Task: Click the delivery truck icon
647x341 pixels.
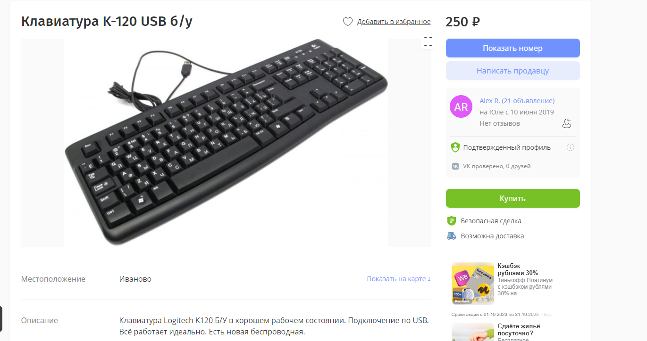Action: click(x=452, y=236)
